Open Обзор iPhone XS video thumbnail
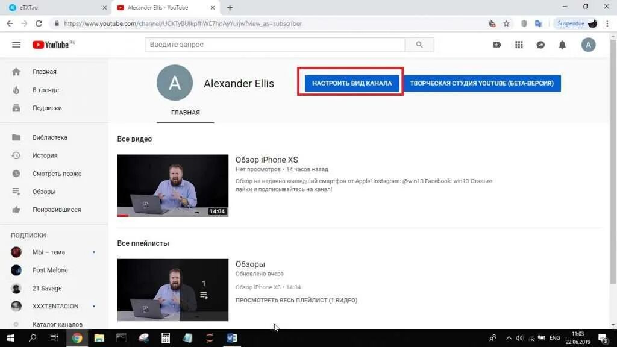The image size is (617, 347). pyautogui.click(x=173, y=186)
